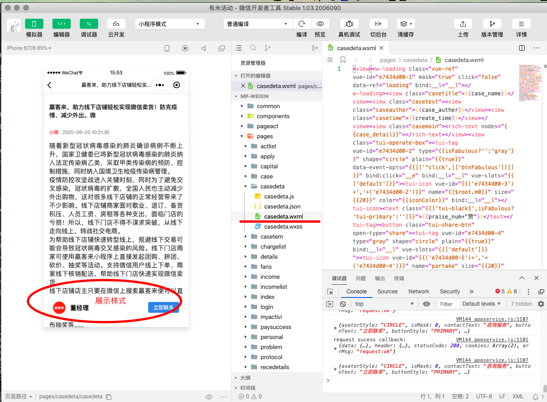The image size is (547, 402).
Task: Open cloud development (云开发)
Action: point(116,24)
